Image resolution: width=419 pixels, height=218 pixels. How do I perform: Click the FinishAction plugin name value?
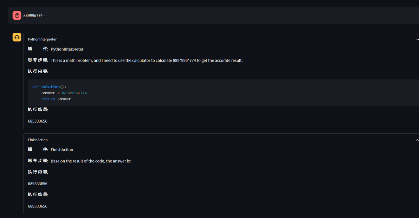tap(62, 150)
